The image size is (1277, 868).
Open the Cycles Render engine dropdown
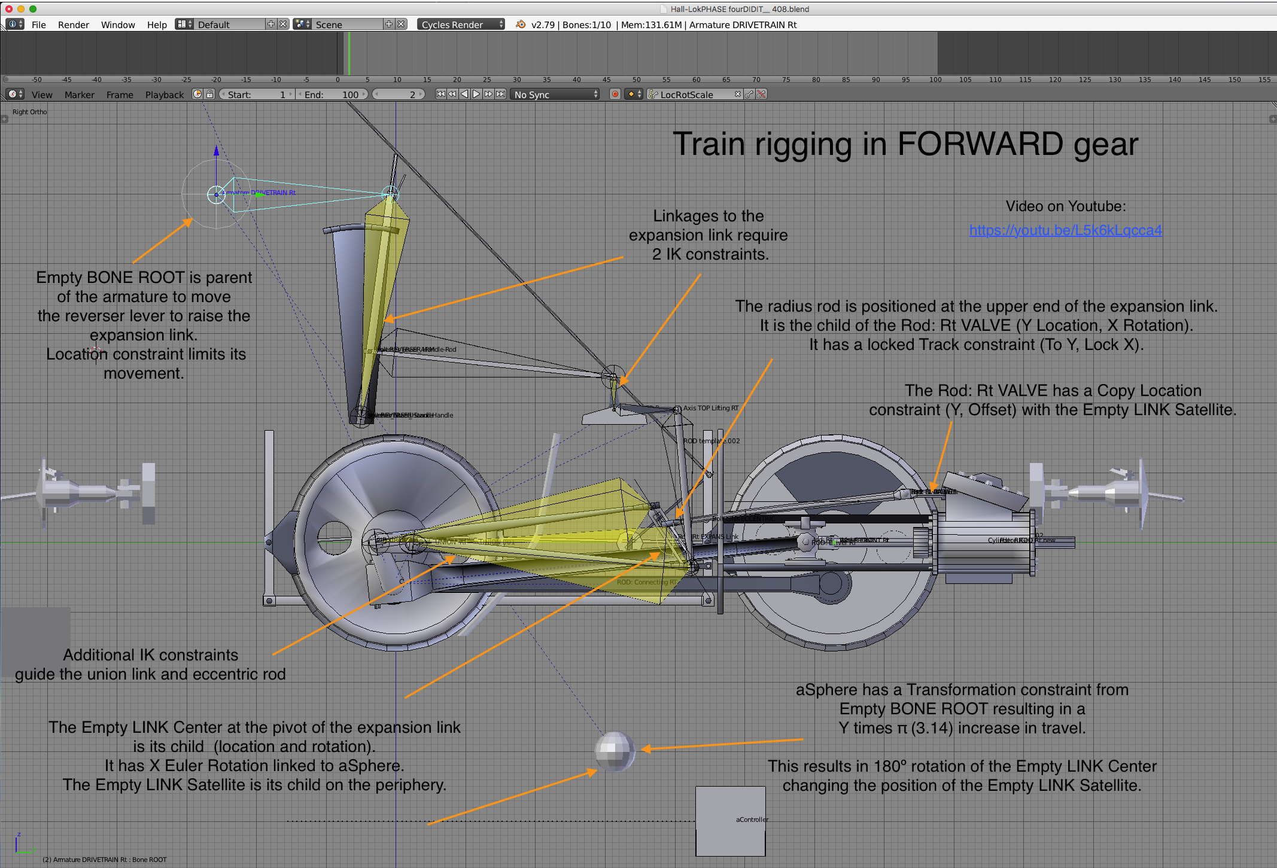(461, 25)
